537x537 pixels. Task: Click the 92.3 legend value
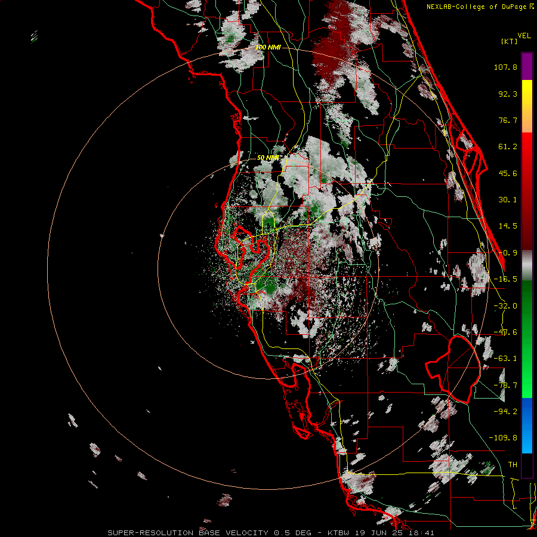coord(508,94)
